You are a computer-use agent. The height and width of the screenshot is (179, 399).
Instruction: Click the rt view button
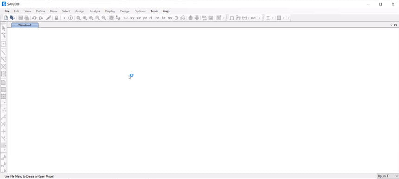(151, 18)
